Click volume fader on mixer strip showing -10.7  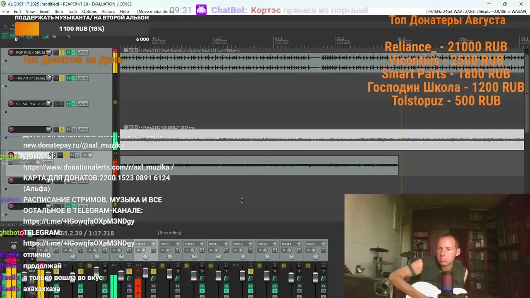121,276
